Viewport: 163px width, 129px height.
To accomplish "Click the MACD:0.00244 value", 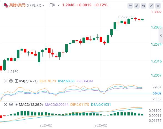I will pos(57,105).
